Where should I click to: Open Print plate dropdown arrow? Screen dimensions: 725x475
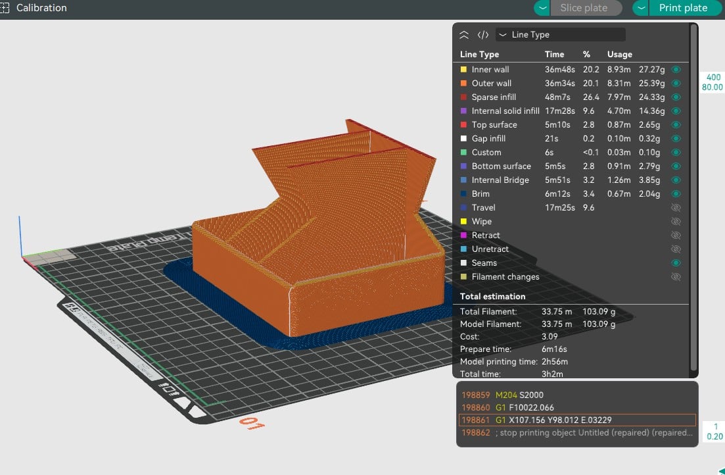(x=641, y=8)
